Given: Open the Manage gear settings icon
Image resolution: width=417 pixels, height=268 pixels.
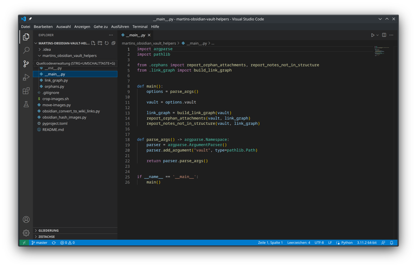Looking at the screenshot, I should point(26,233).
